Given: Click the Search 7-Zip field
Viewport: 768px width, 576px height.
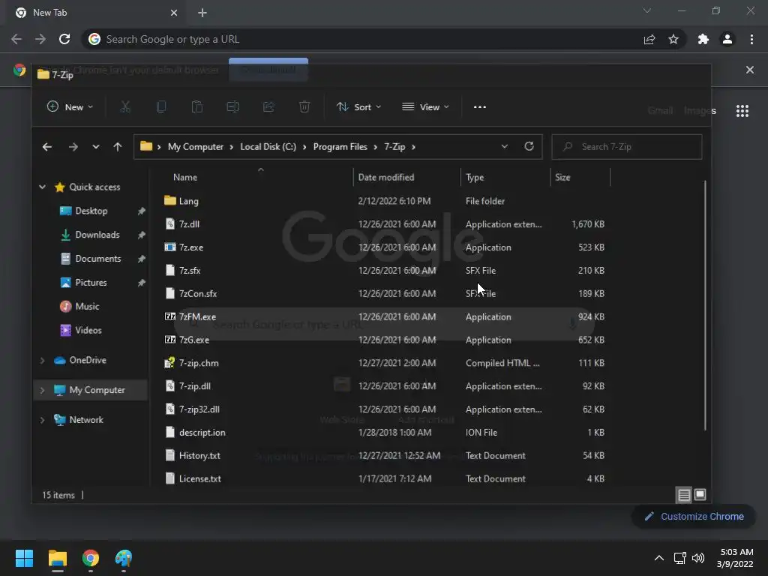Looking at the screenshot, I should [x=627, y=146].
